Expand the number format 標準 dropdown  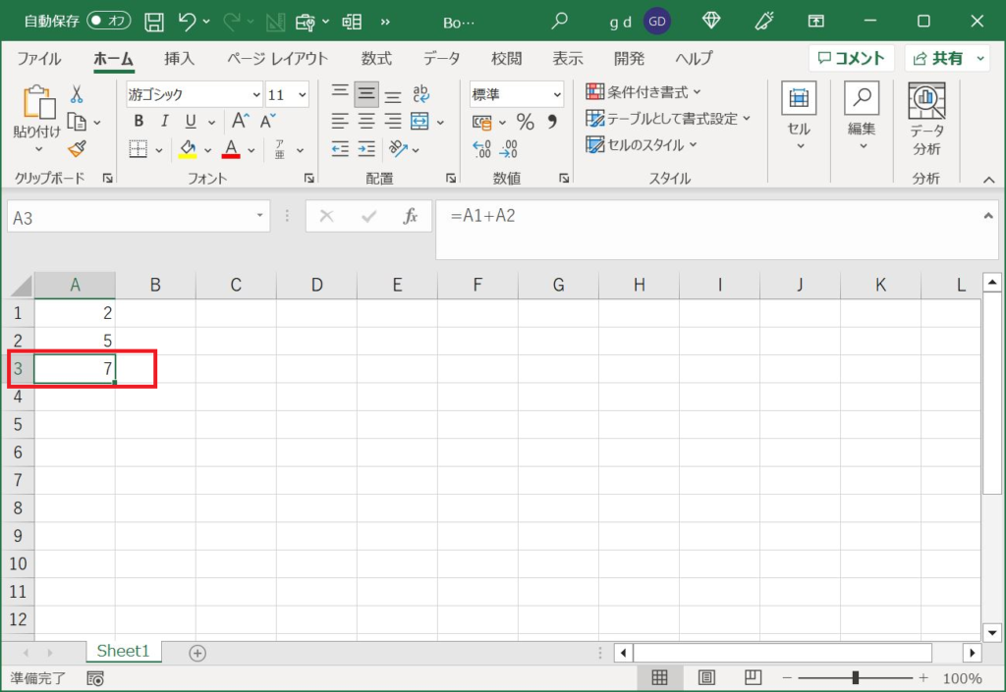(557, 95)
